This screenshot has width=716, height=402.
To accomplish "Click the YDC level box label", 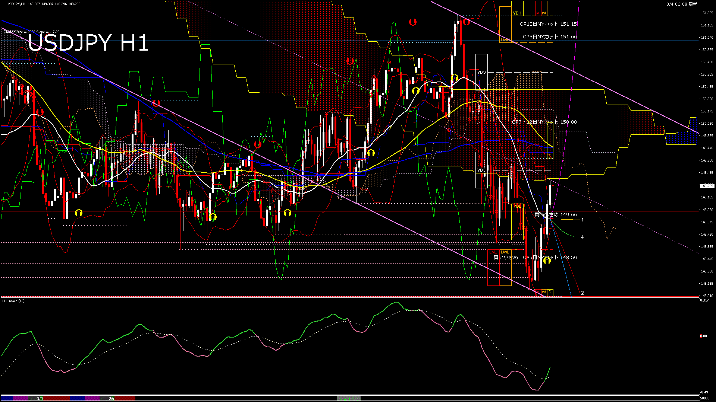I will [481, 170].
